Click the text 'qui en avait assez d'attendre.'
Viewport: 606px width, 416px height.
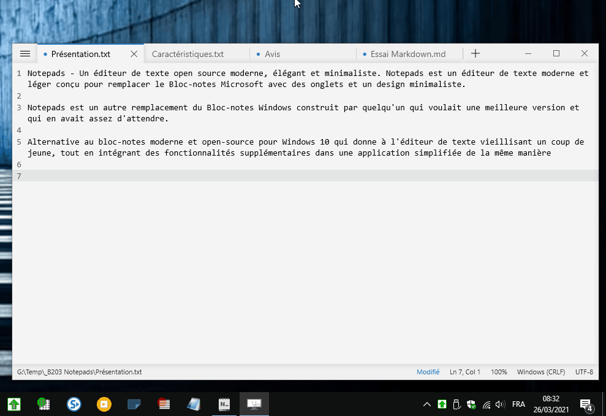98,119
